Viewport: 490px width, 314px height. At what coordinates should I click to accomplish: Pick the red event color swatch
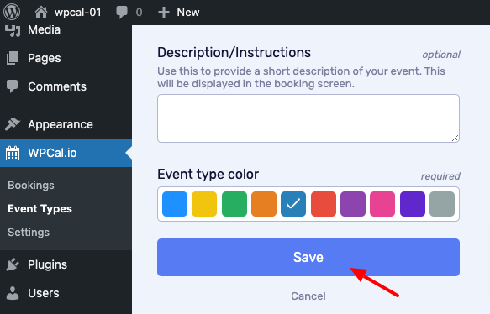(x=324, y=204)
